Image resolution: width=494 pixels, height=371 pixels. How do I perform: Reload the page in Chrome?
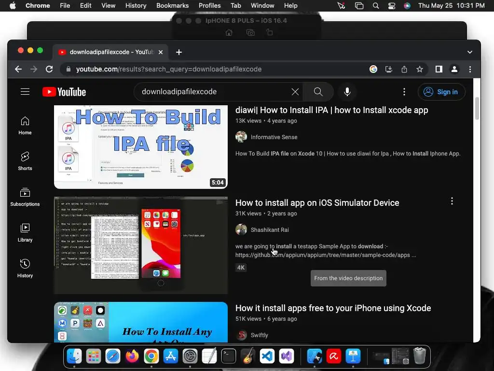(x=49, y=69)
